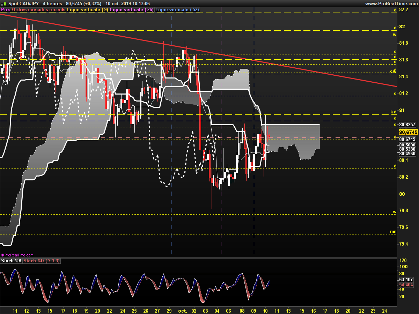
Task: Click the 80,4960 price tag
Action: (x=407, y=154)
